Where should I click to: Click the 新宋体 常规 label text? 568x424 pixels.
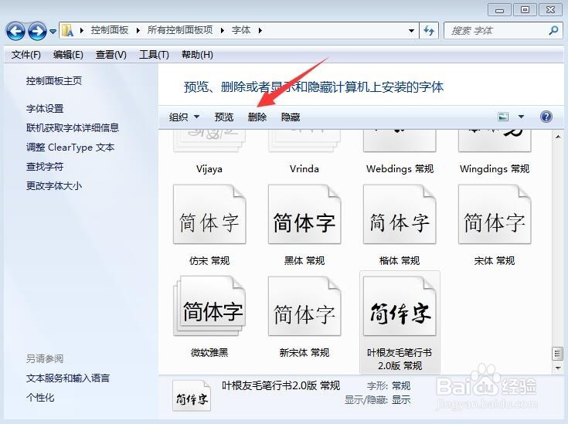304,352
